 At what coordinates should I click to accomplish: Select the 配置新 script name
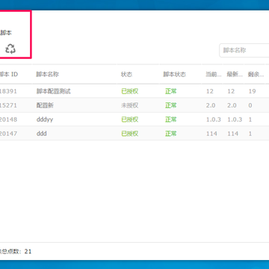45,105
